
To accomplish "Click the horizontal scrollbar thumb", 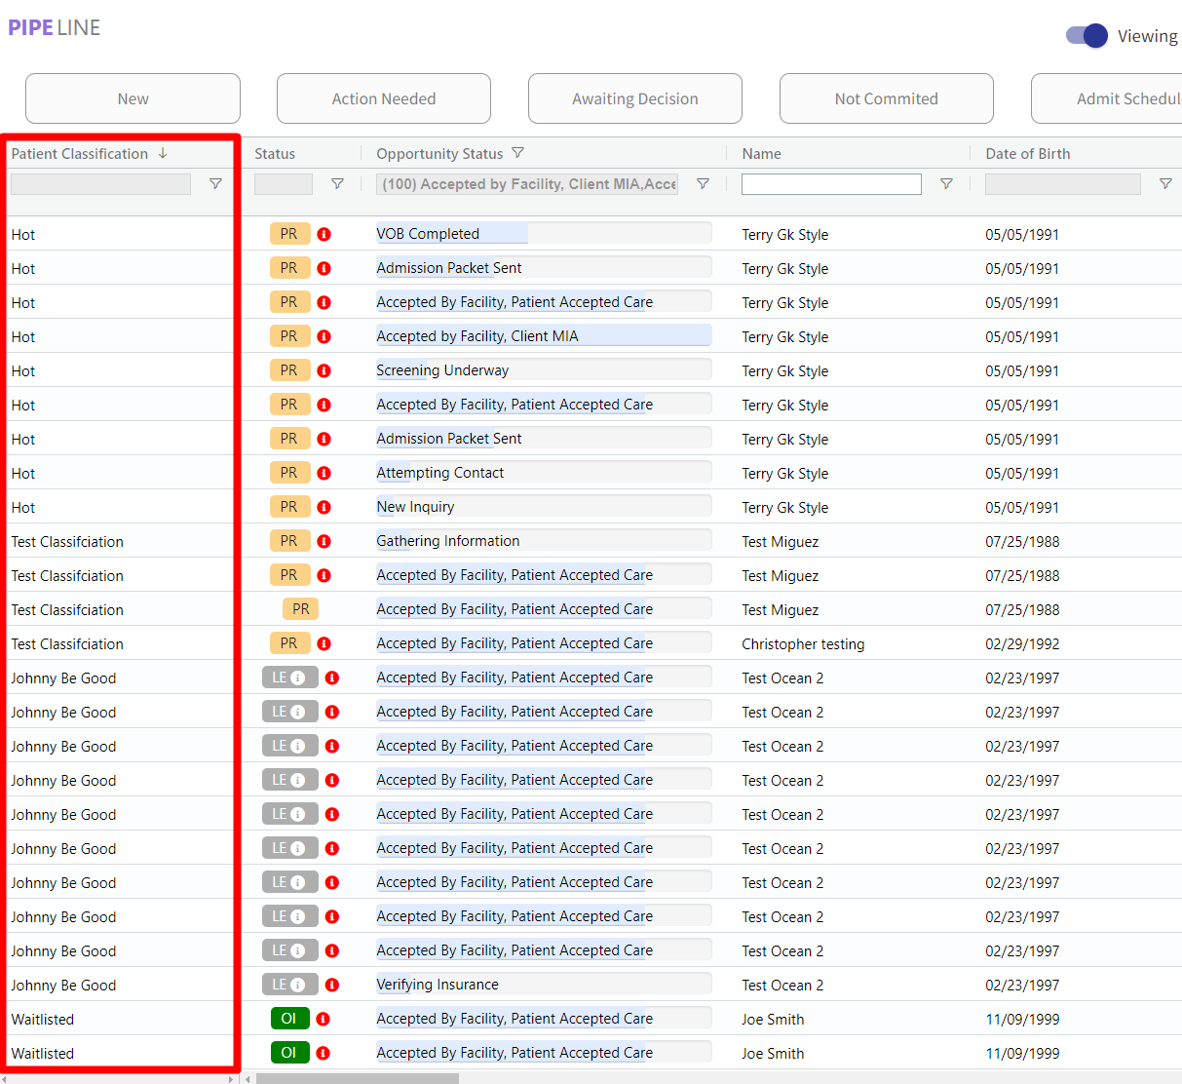I will click(357, 1078).
